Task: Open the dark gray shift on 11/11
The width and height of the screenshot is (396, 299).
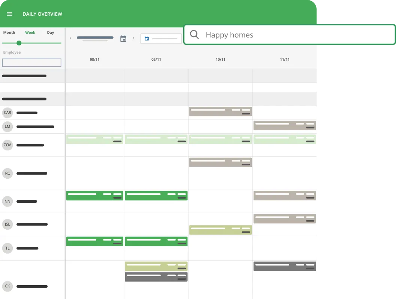Action: tap(285, 266)
